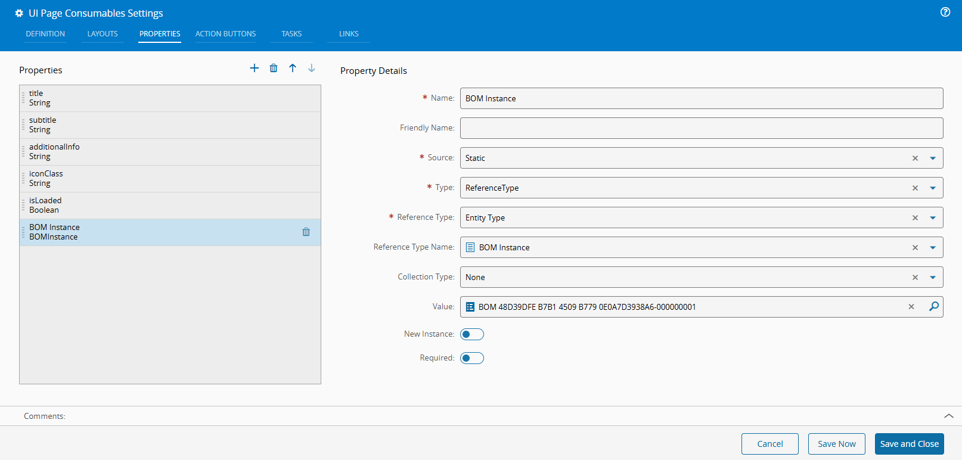Screen dimensions: 962x460
Task: Click into the Friendly Name field
Action: (x=701, y=128)
